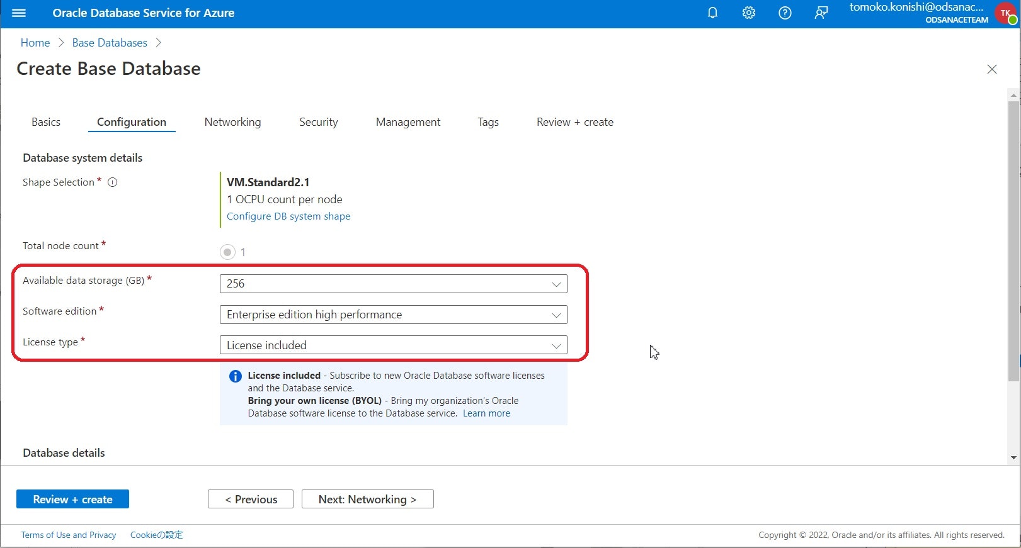Click Next: Networking button

368,499
